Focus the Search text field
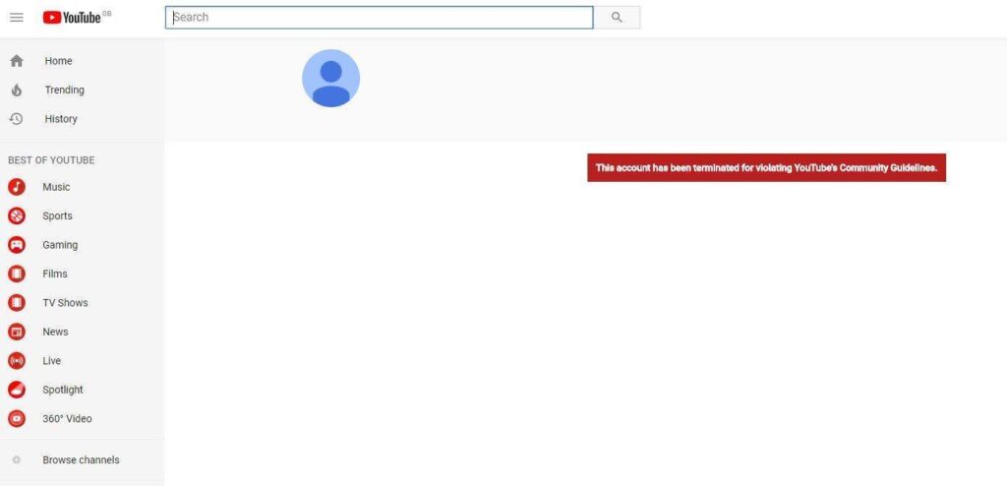Viewport: 1007px width, 486px height. [x=379, y=18]
